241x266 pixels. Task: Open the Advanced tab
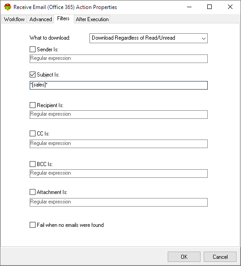(40, 19)
